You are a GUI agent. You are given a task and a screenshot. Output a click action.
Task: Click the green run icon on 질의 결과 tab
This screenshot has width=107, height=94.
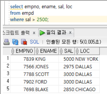click(42, 33)
